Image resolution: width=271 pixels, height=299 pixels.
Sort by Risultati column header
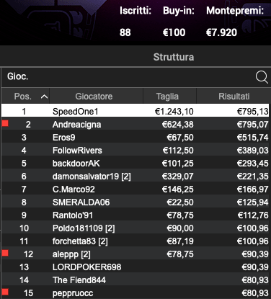(x=234, y=97)
